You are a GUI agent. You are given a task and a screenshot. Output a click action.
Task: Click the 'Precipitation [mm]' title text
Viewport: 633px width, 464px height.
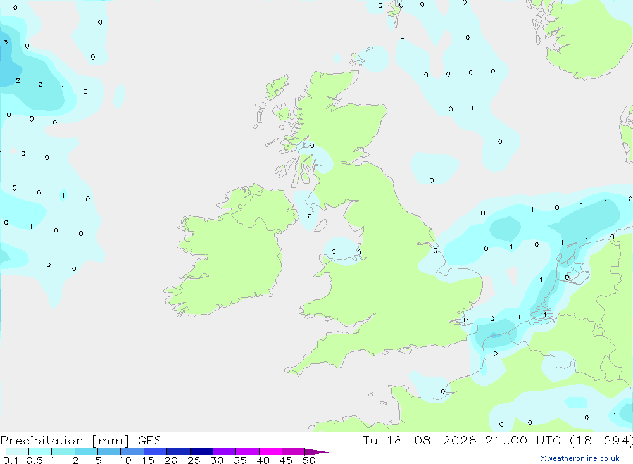[65, 441]
